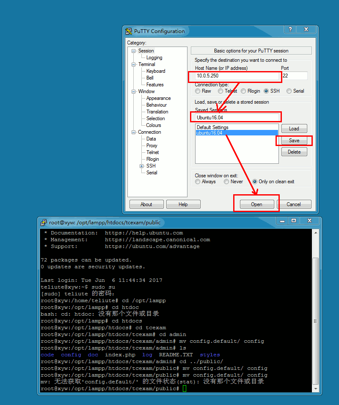Click the Saved Sessions name field

(237, 118)
